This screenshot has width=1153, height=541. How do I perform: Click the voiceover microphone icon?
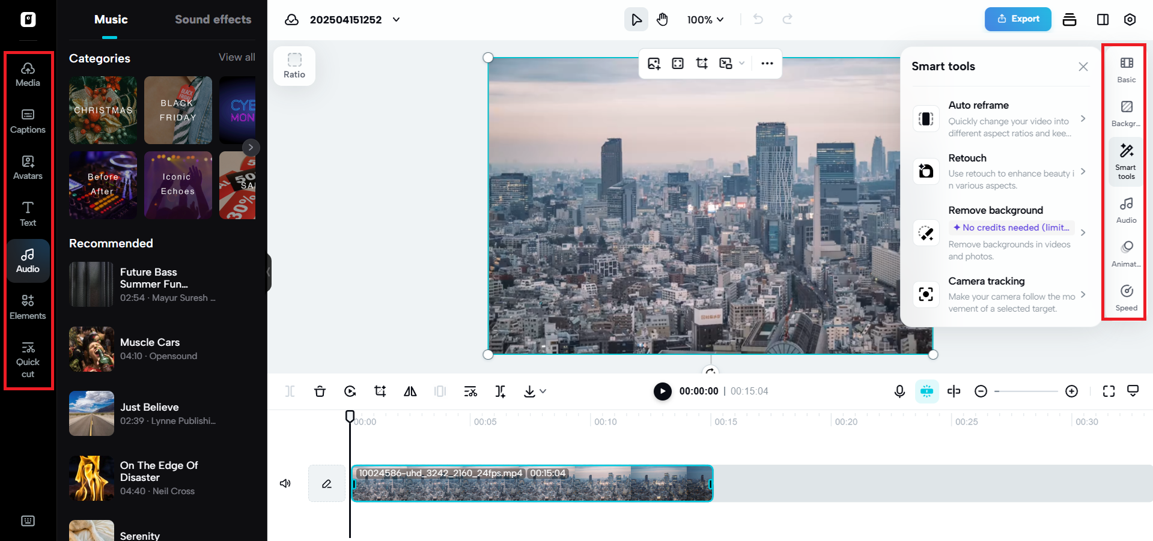point(899,391)
